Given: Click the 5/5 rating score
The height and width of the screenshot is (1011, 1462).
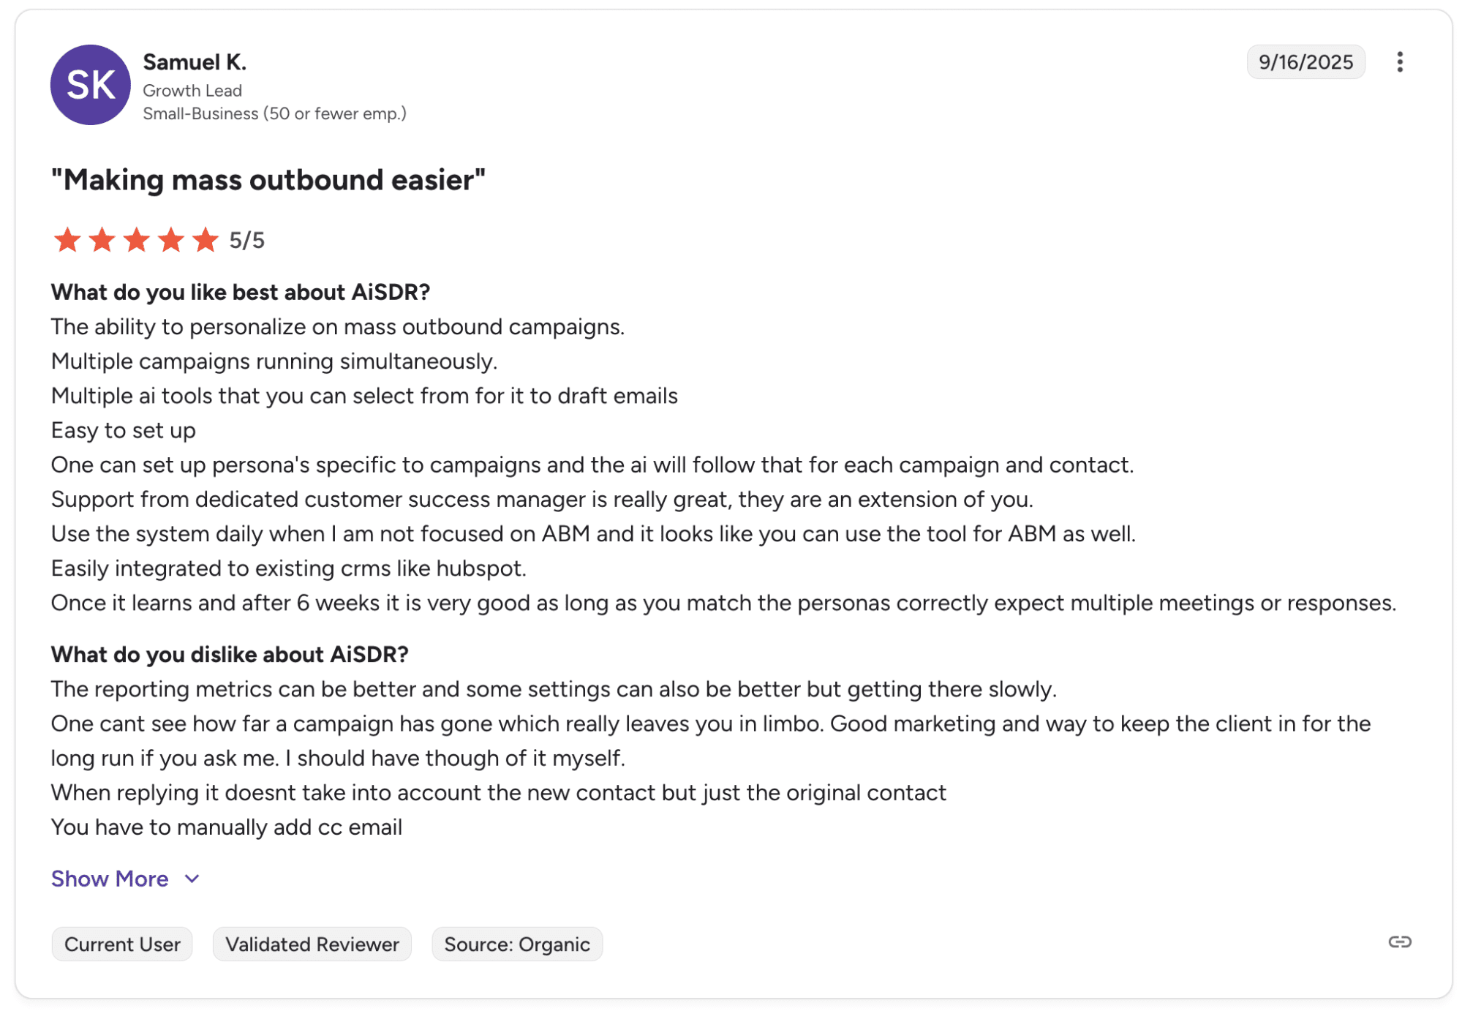Looking at the screenshot, I should coord(247,240).
